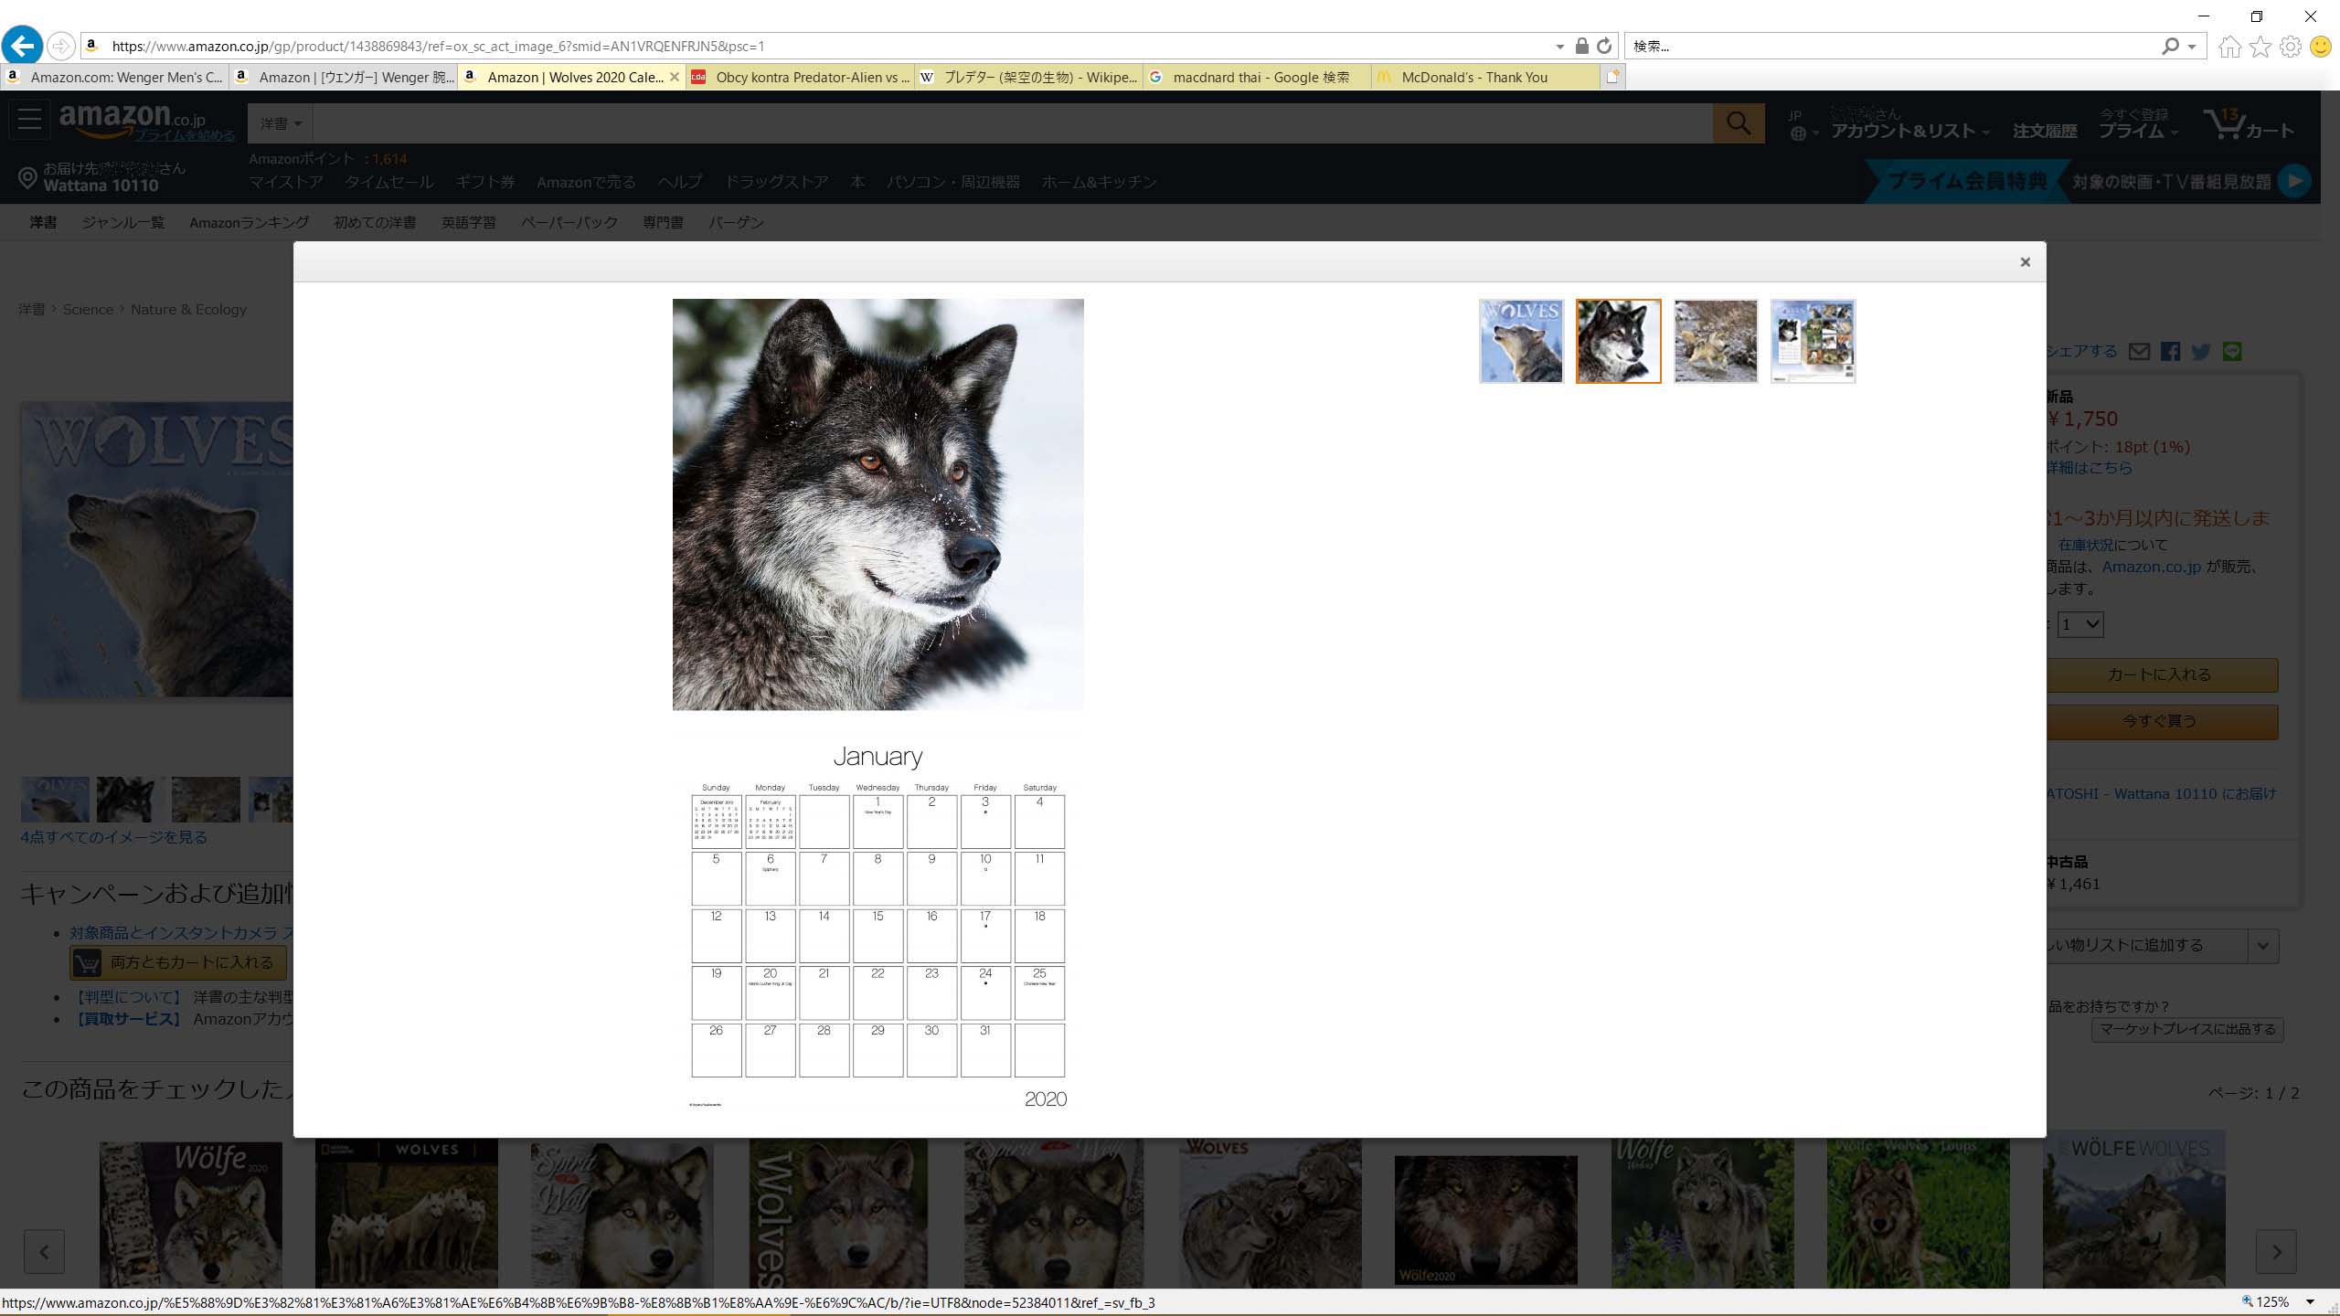Open the green meadow wolf calendar product
Viewport: 2340px width, 1316px height.
click(x=1918, y=1215)
